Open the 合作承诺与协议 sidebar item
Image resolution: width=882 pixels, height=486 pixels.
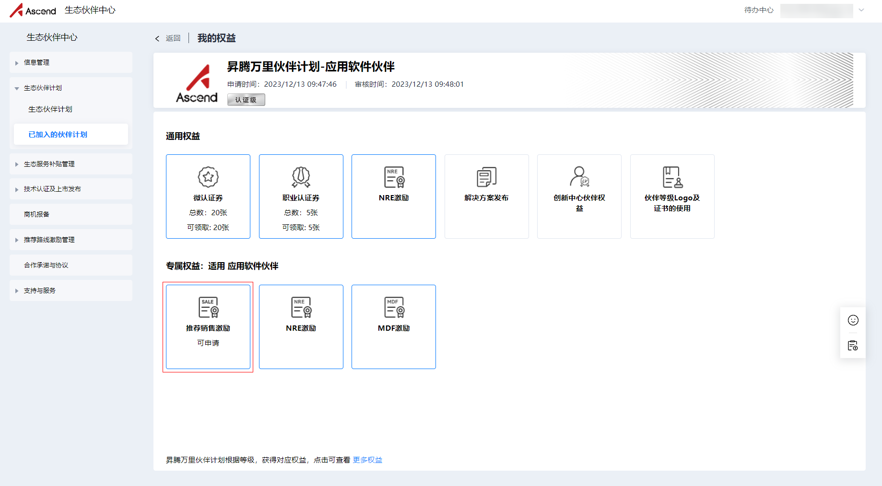(71, 265)
